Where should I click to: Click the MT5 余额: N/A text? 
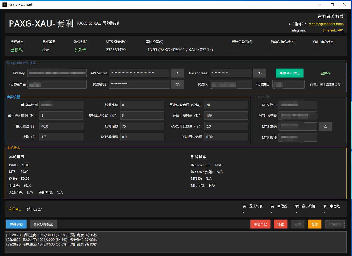coord(203,186)
